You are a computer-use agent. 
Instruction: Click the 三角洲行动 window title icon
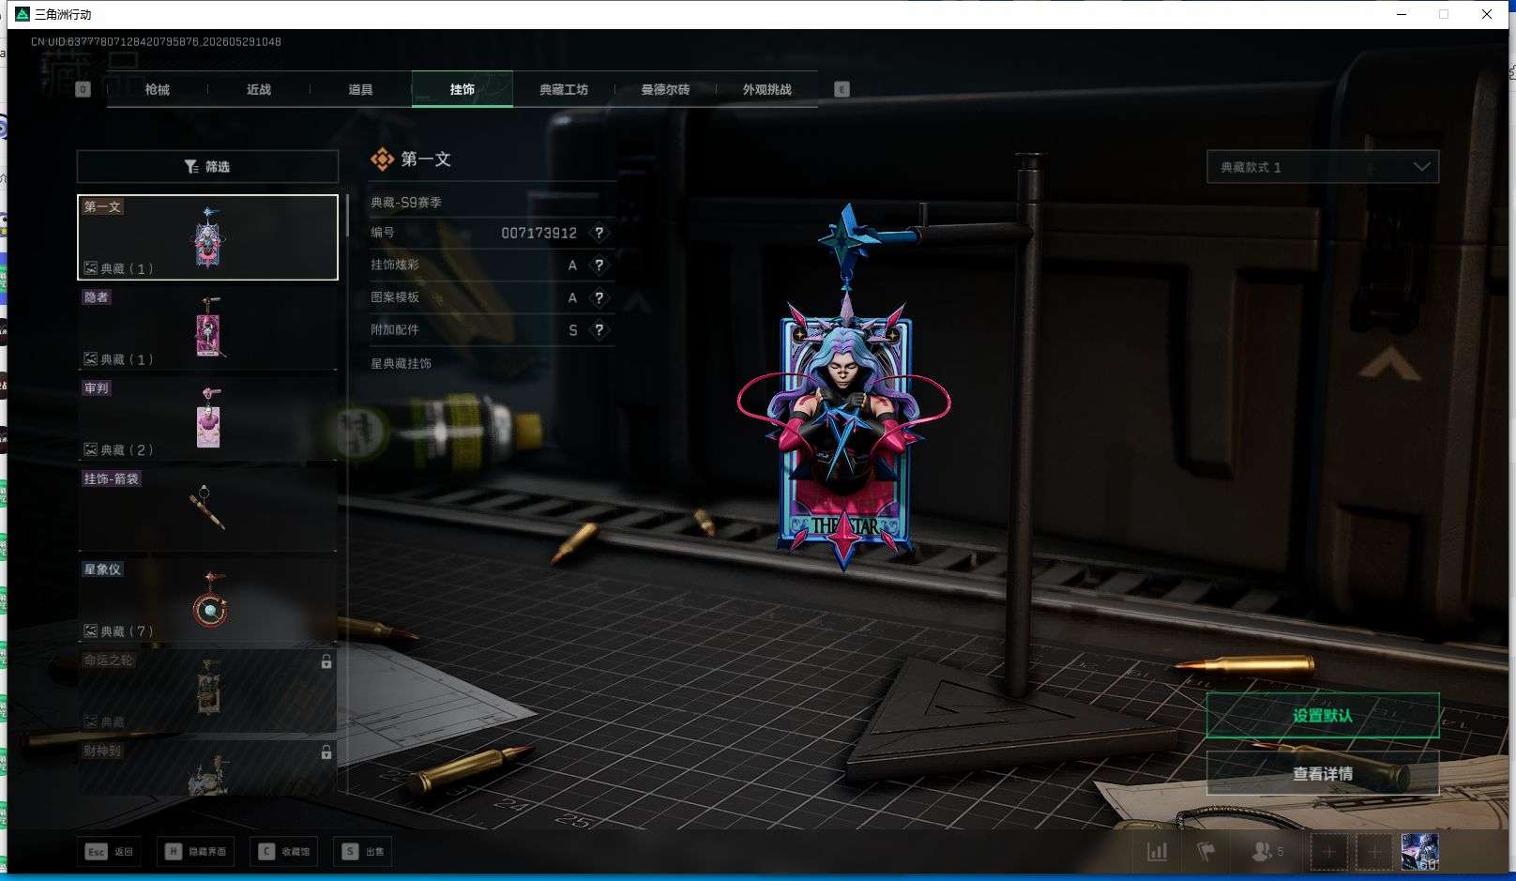click(23, 14)
